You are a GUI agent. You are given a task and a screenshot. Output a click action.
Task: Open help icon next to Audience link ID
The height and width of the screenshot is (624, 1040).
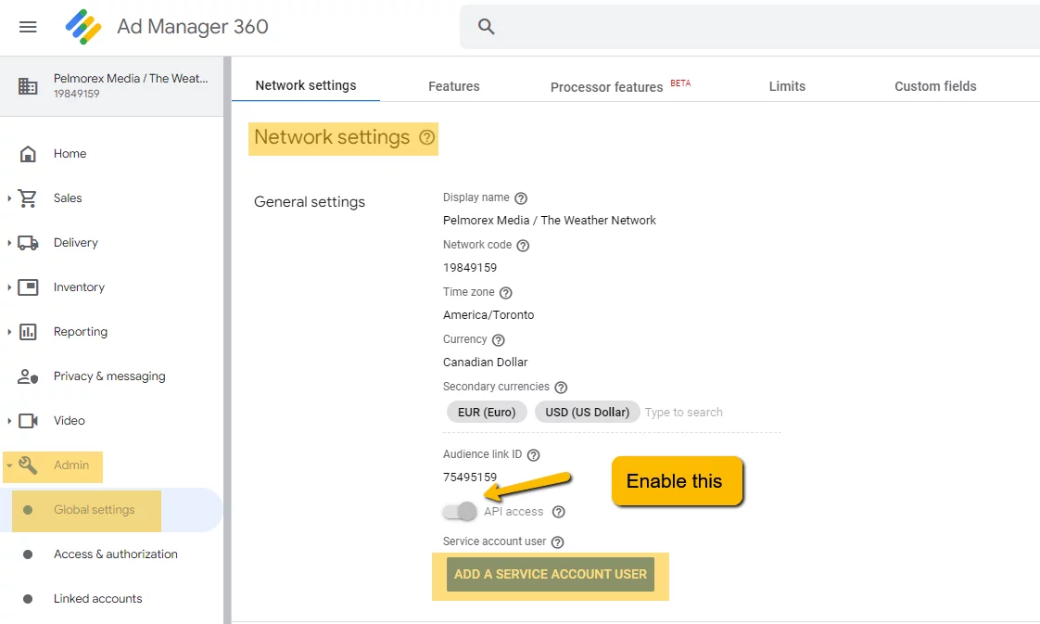(x=533, y=455)
